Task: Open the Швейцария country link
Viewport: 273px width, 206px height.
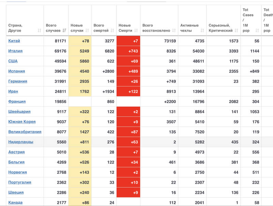Action: (x=19, y=111)
